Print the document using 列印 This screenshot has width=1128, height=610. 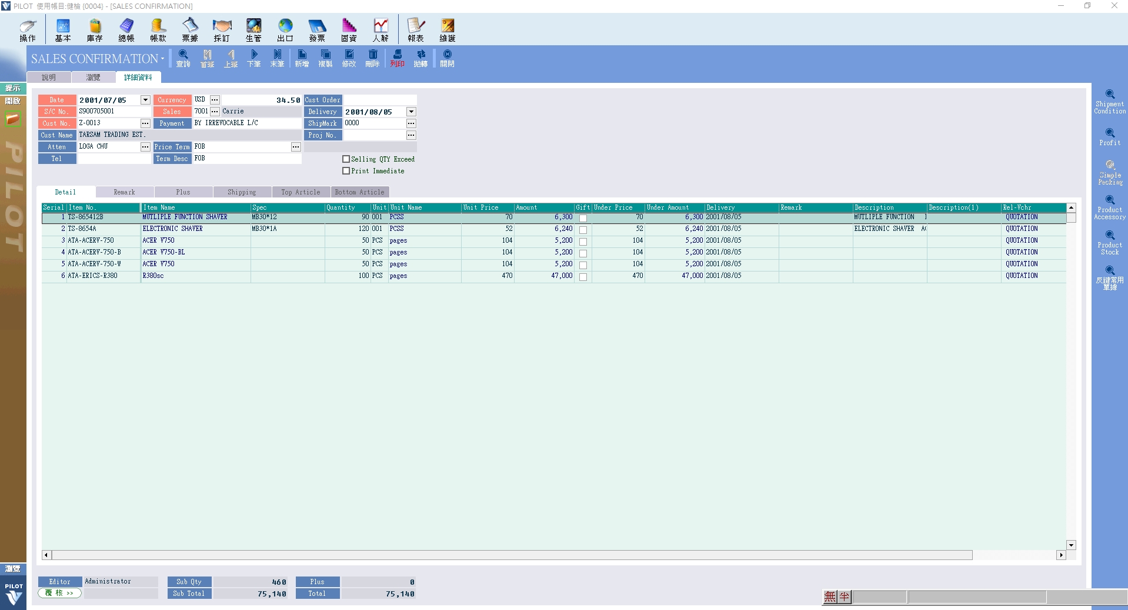(x=397, y=58)
